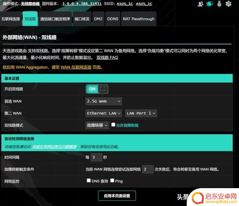Click the 允许故障恢复 label text
The width and height of the screenshot is (239, 206).
point(127,125)
